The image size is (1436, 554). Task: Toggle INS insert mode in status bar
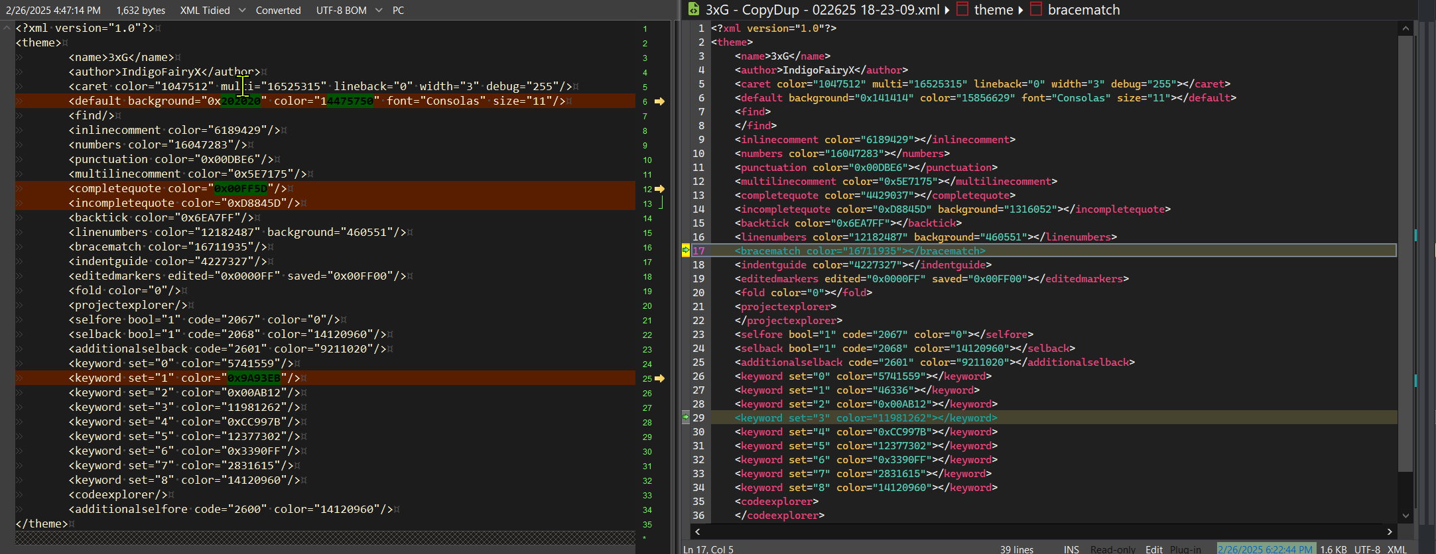[1071, 549]
